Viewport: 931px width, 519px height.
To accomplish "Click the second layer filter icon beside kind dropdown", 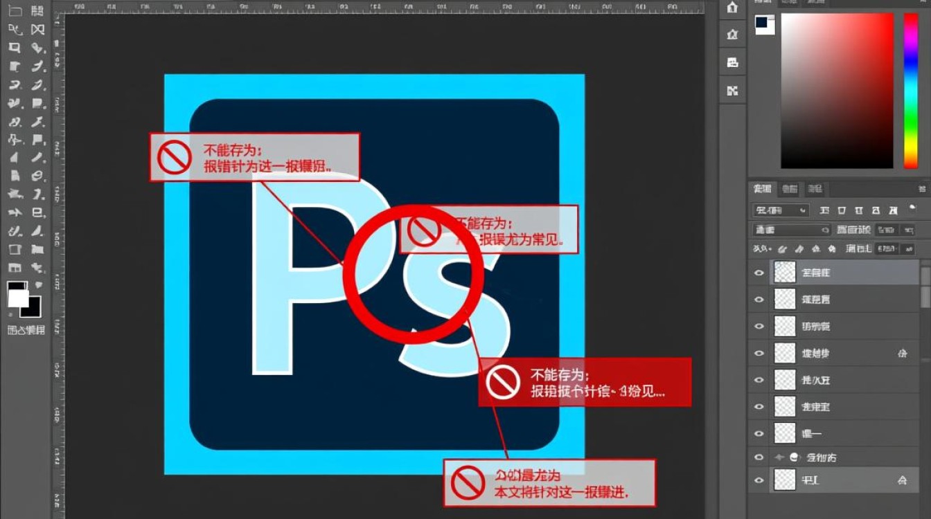I will coord(842,210).
